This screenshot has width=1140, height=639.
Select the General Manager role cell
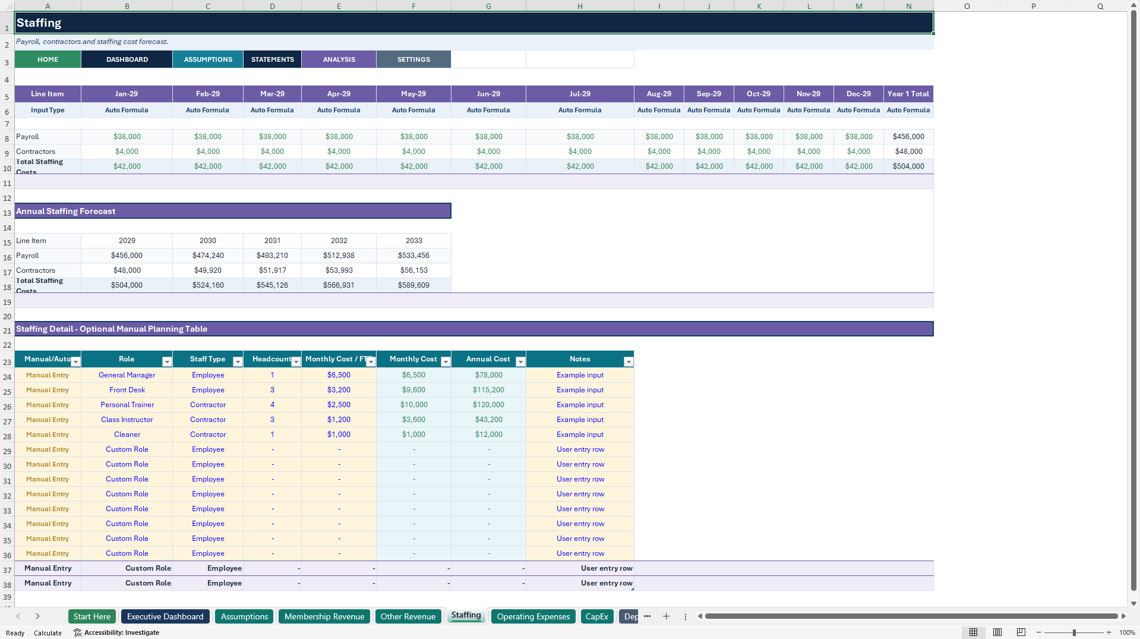[x=127, y=375]
